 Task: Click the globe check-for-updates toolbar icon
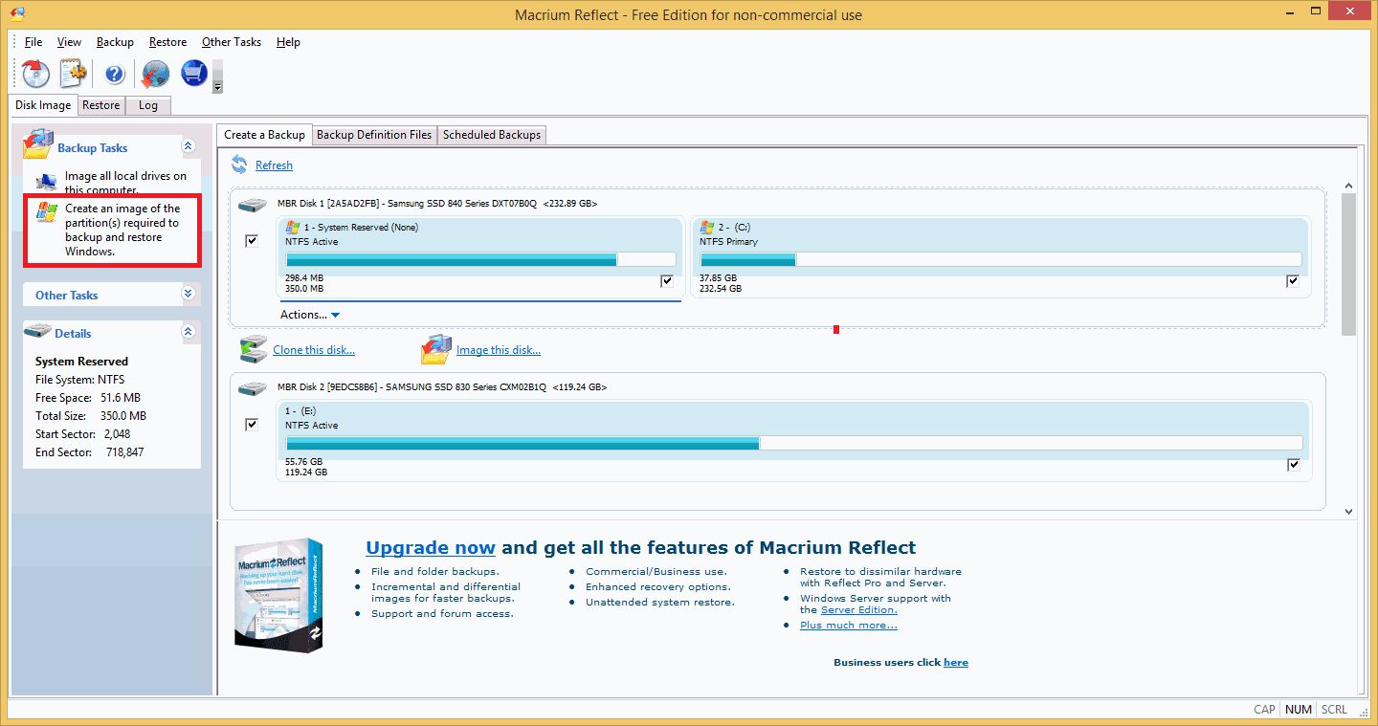click(154, 74)
